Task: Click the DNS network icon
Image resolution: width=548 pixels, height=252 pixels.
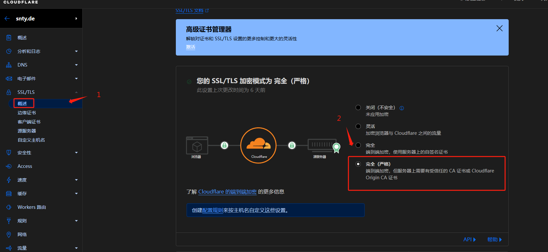Action: 9,65
